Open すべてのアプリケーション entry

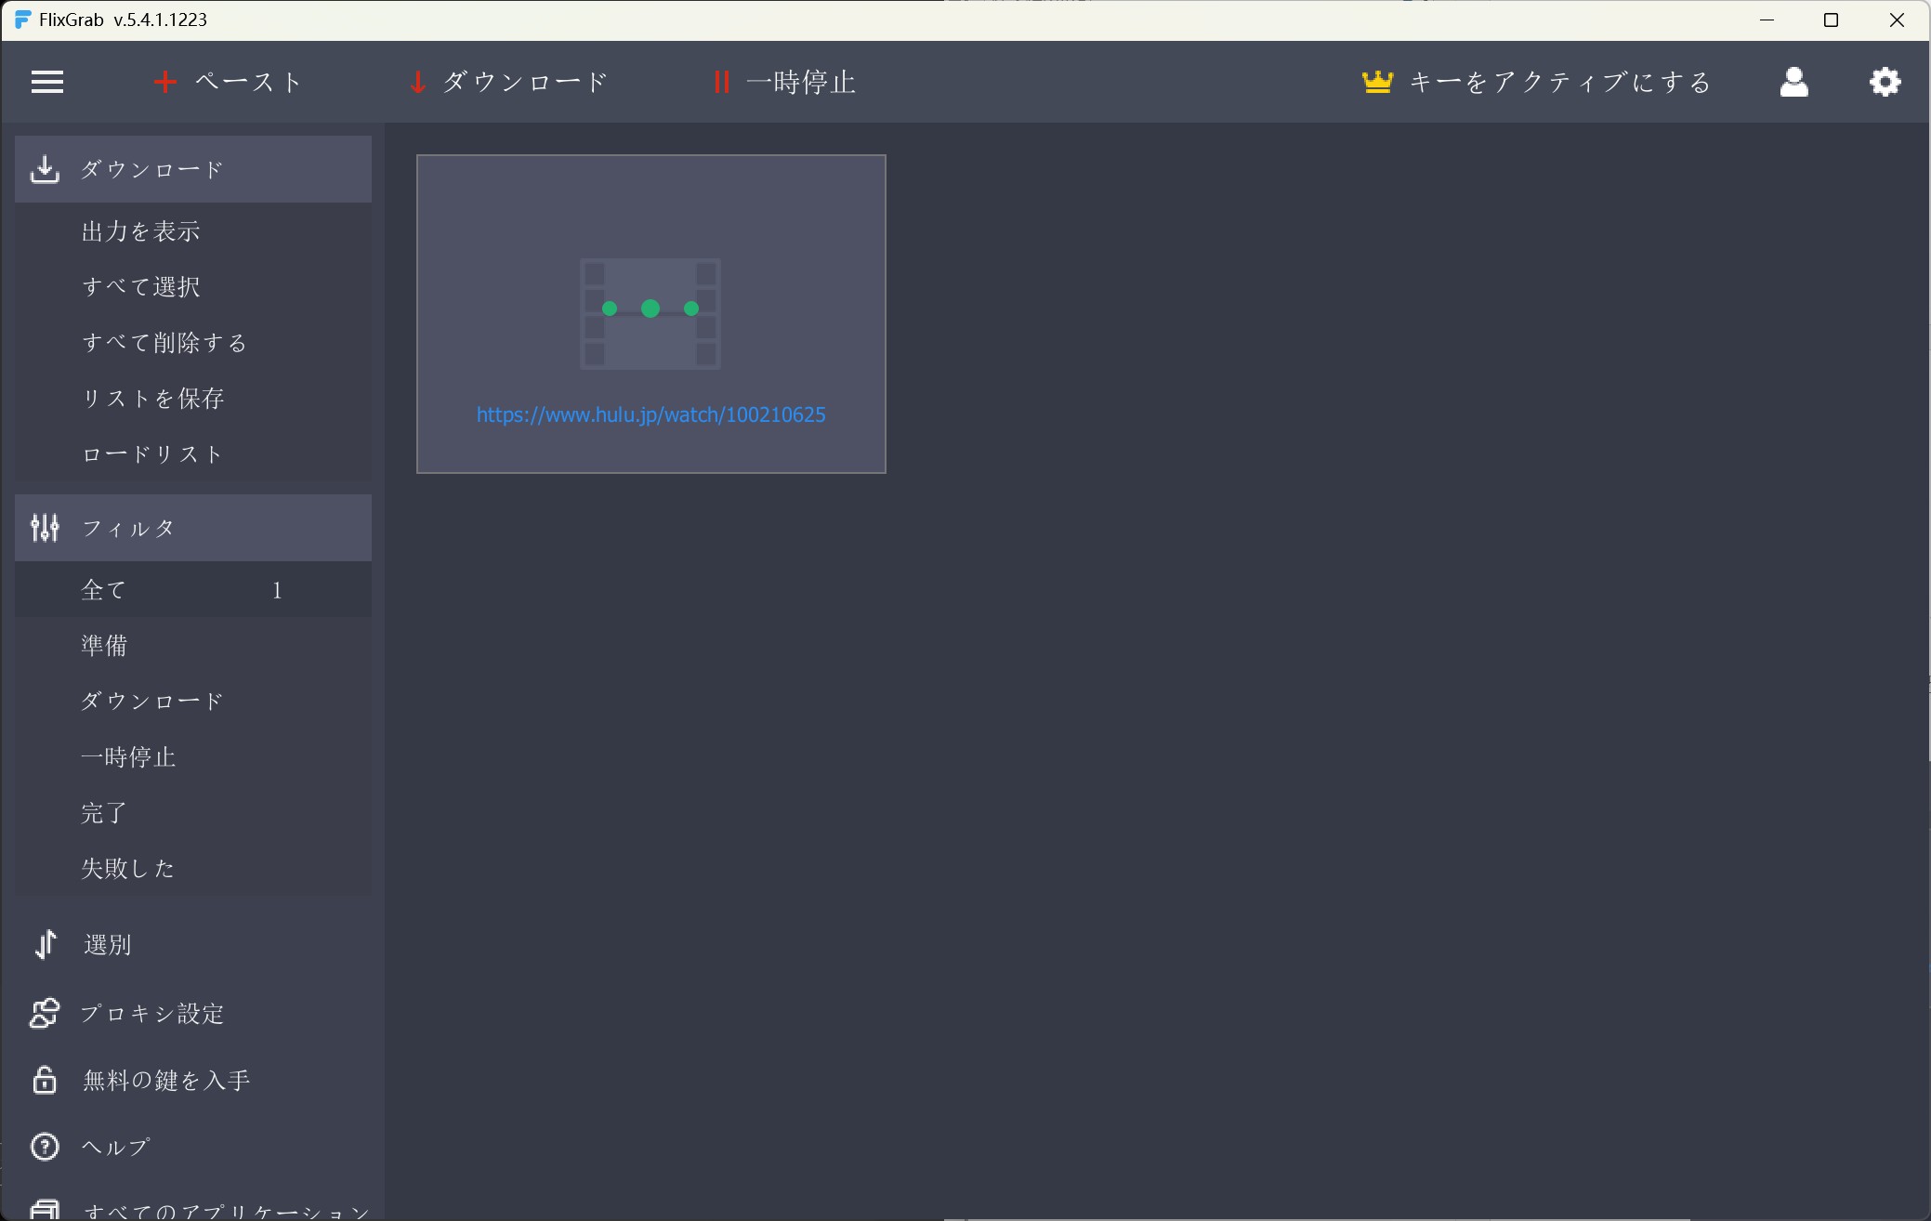click(x=193, y=1209)
